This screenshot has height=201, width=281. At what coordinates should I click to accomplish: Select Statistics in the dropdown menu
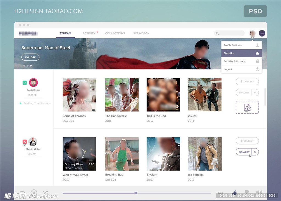(x=241, y=53)
